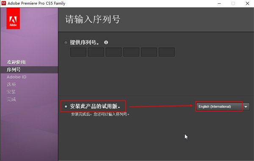Screen dimensions: 254x161
Task: Click the second serial number field
Action: point(96,52)
